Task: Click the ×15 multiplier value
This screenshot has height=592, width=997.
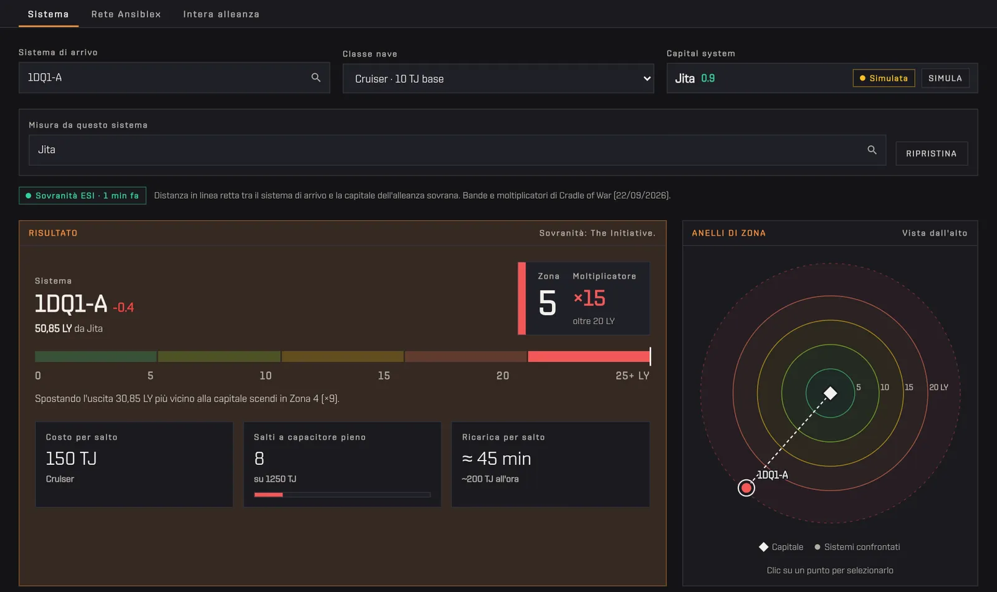Action: tap(589, 298)
